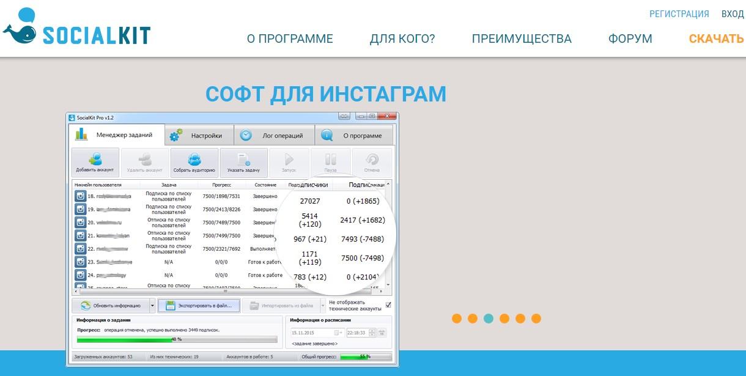Image resolution: width=746 pixels, height=376 pixels.
Task: Click the 7500/7489/7500 progress cell
Action: (221, 223)
